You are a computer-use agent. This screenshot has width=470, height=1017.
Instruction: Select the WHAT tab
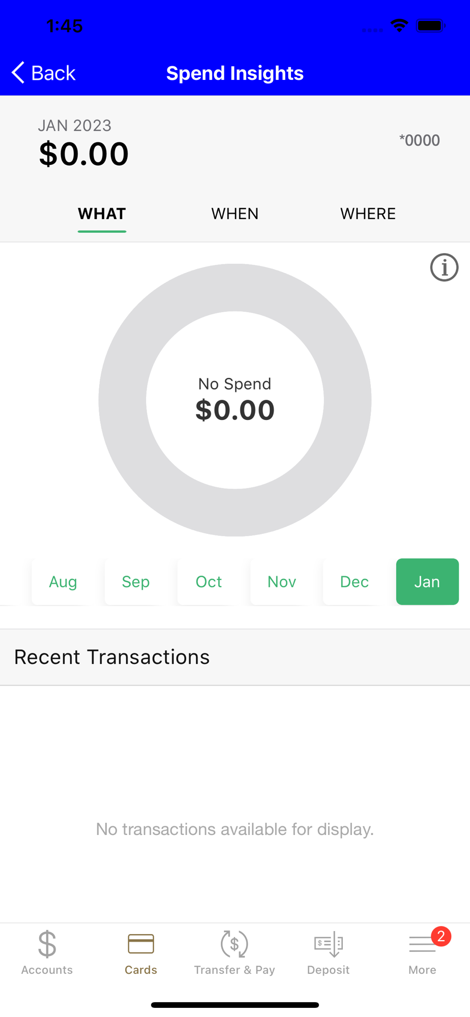(102, 214)
